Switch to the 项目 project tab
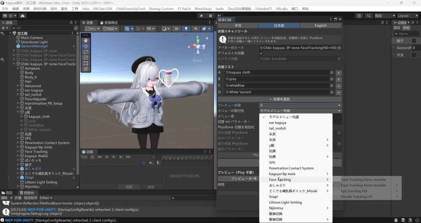421x223 pixels. [x=7, y=193]
